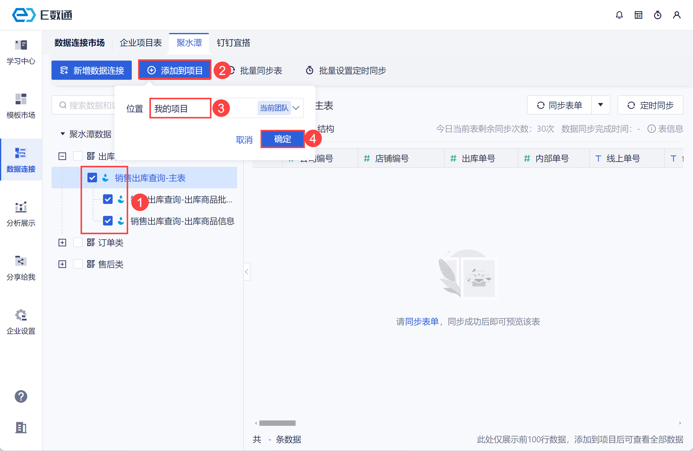Open the notification bell icon
This screenshot has height=451, width=693.
[619, 15]
